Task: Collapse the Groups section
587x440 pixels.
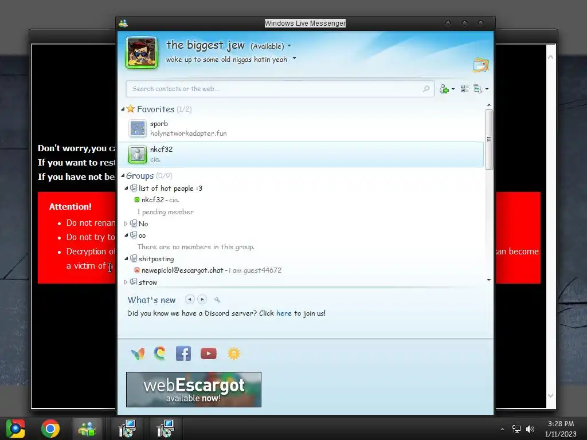Action: pos(123,176)
